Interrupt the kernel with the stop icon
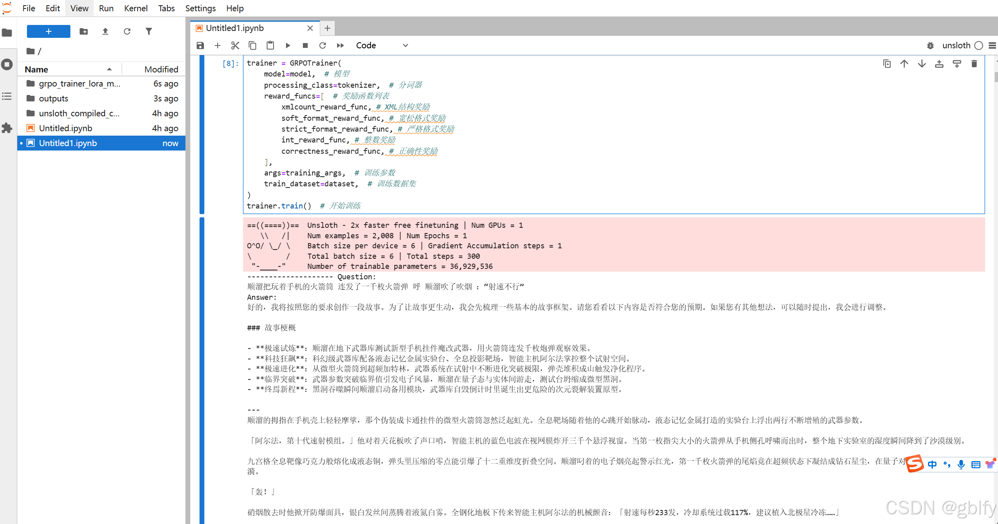Image resolution: width=998 pixels, height=524 pixels. 305,45
